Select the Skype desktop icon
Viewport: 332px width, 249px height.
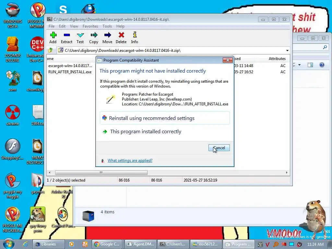point(63,9)
